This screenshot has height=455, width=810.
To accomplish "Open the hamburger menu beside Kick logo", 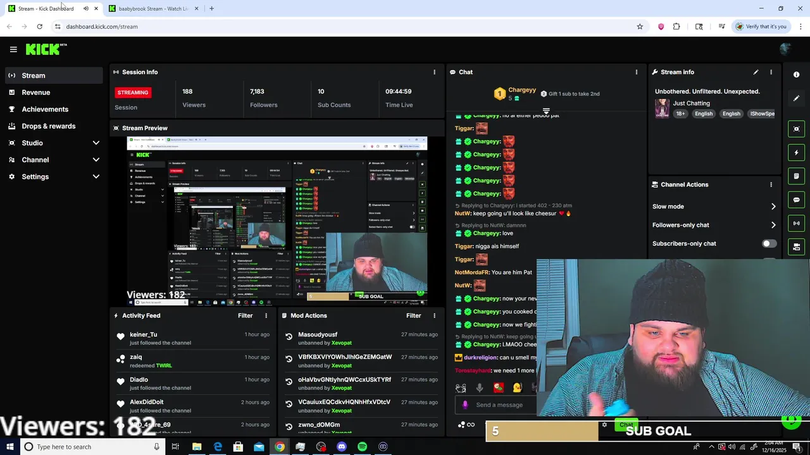I will pyautogui.click(x=13, y=49).
